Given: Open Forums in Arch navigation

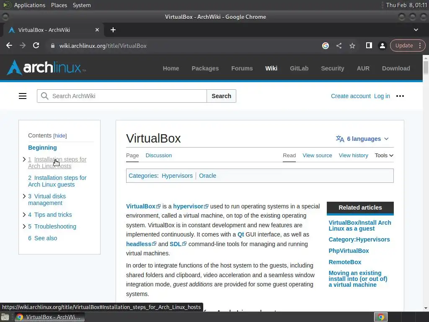Looking at the screenshot, I should coord(242,68).
